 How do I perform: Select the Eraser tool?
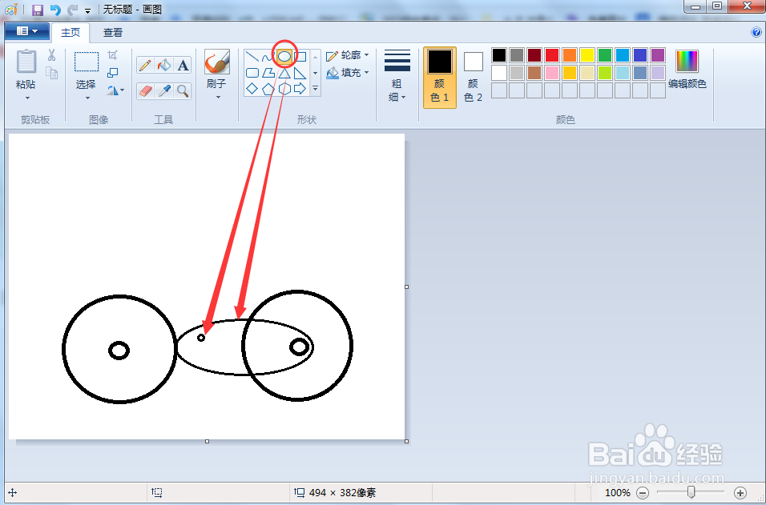point(145,89)
